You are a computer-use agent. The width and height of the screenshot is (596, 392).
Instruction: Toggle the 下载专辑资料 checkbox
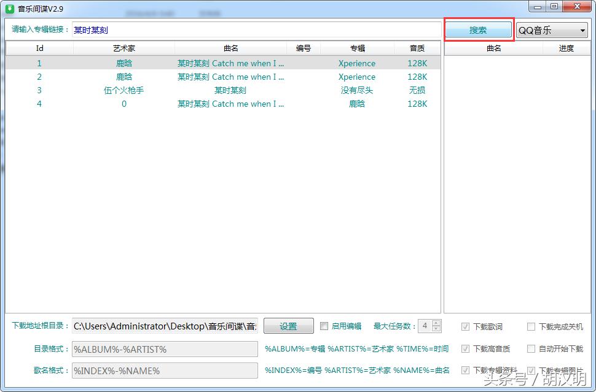(466, 371)
